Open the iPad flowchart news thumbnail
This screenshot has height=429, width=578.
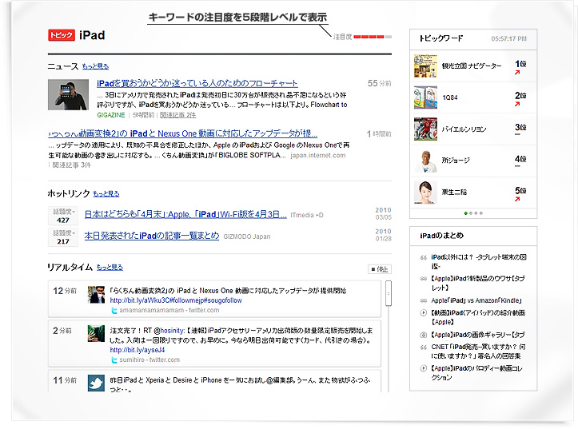pos(68,94)
